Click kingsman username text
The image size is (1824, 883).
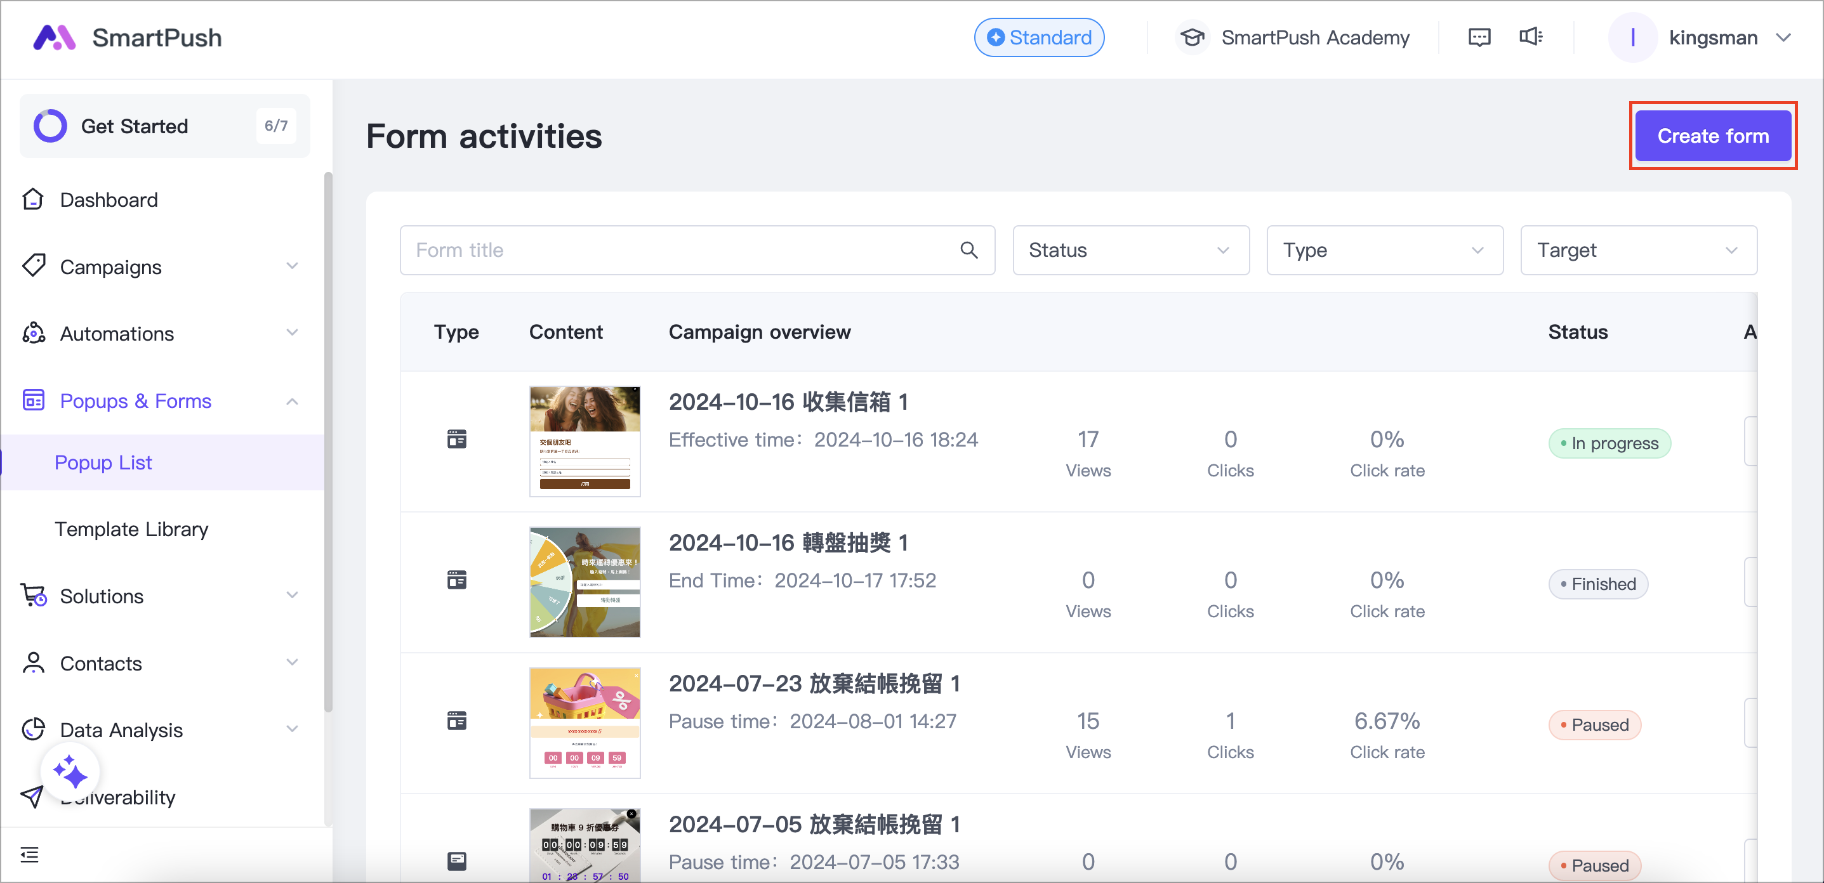click(1713, 37)
